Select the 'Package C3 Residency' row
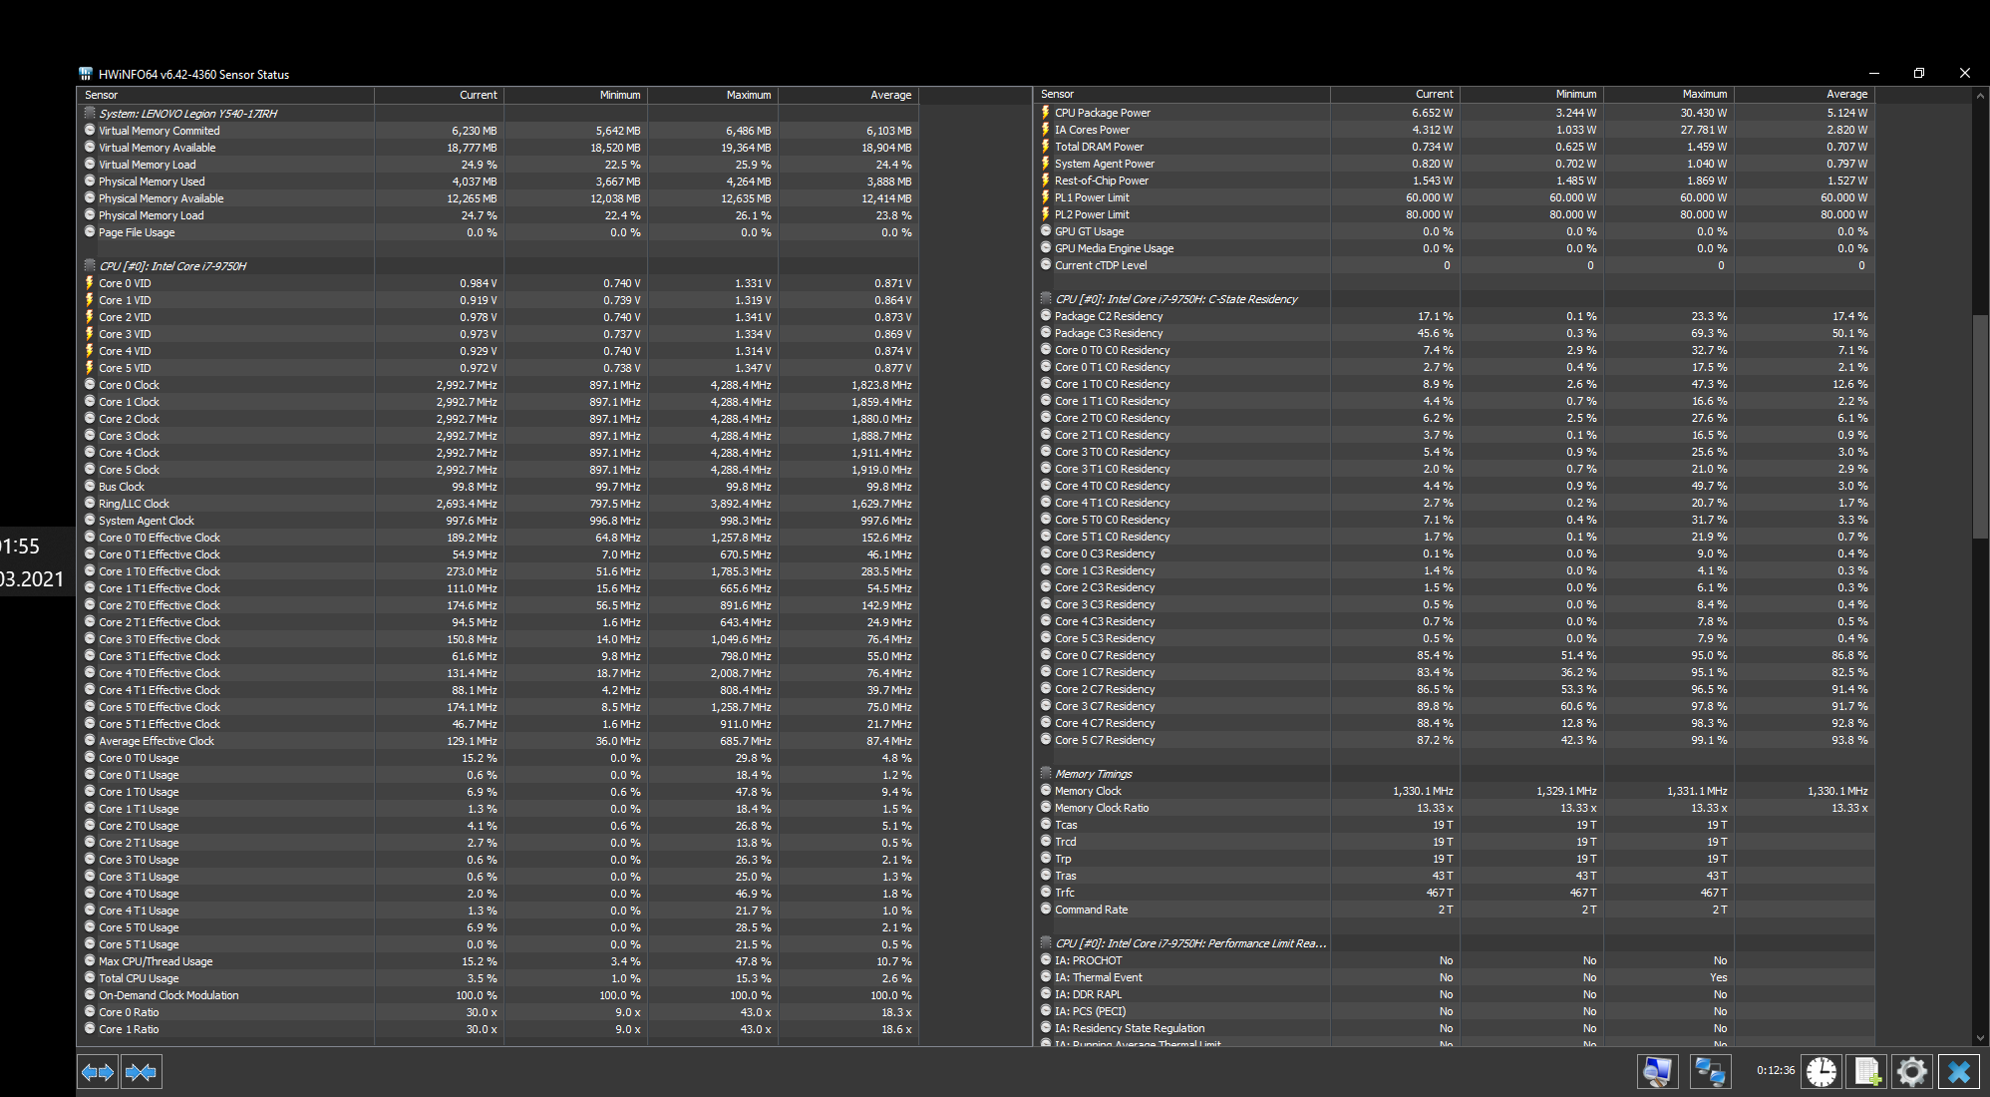The width and height of the screenshot is (1990, 1097). tap(1455, 333)
